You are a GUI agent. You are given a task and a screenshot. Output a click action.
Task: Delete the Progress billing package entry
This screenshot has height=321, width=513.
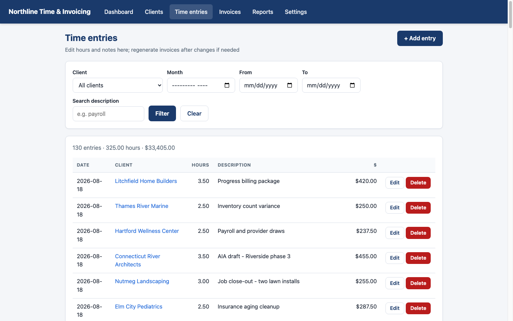[418, 183]
